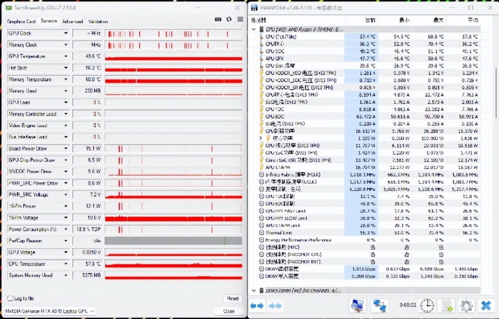Click the HWiNFO sensor name column header
Viewport: 499px width, 319px height.
click(297, 20)
